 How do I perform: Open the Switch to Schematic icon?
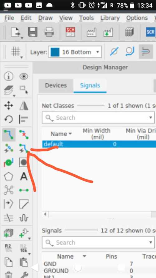coord(71,32)
